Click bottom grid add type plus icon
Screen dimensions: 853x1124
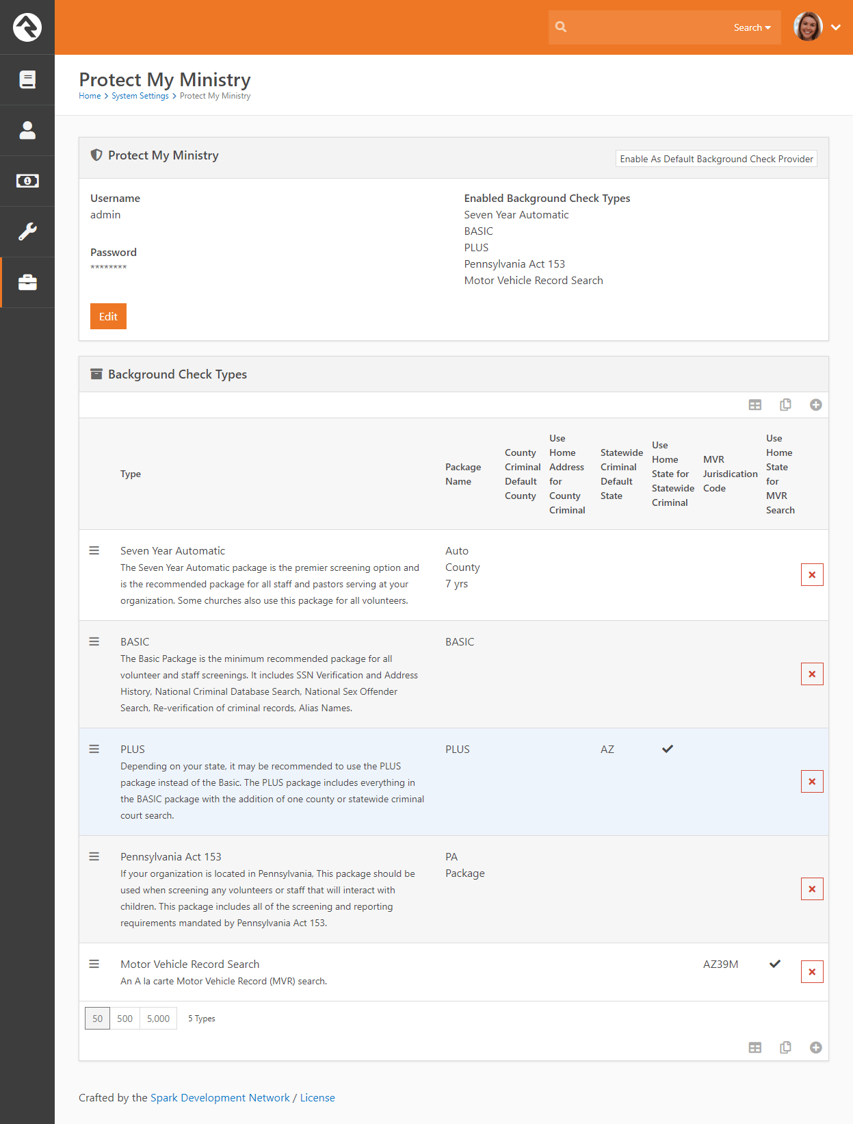(x=815, y=1047)
